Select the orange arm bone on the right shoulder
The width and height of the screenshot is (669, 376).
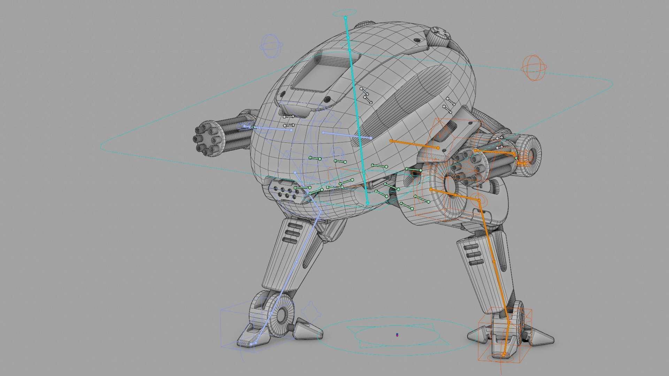(414, 144)
